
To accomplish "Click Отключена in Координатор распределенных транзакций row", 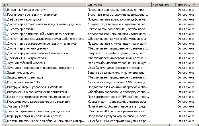I will pos(186,102).
